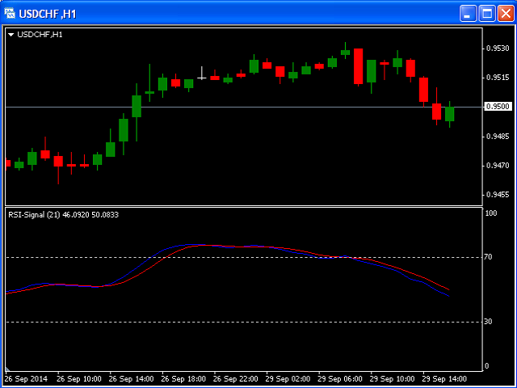This screenshot has height=388, width=517.
Task: Click 0.9530 on the price scale
Action: 497,48
